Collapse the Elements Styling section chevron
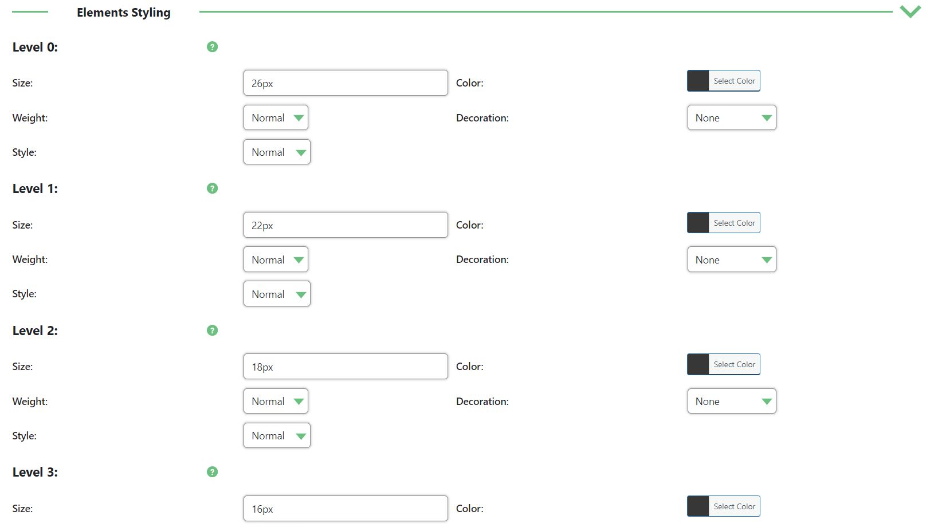Screen dimensions: 934x527 (910, 11)
